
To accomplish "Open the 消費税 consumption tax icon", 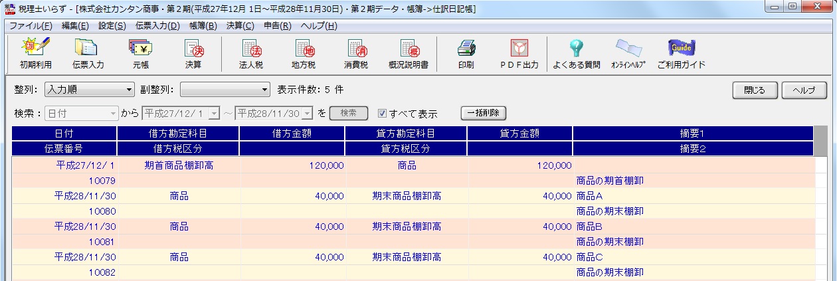I will coord(356,53).
